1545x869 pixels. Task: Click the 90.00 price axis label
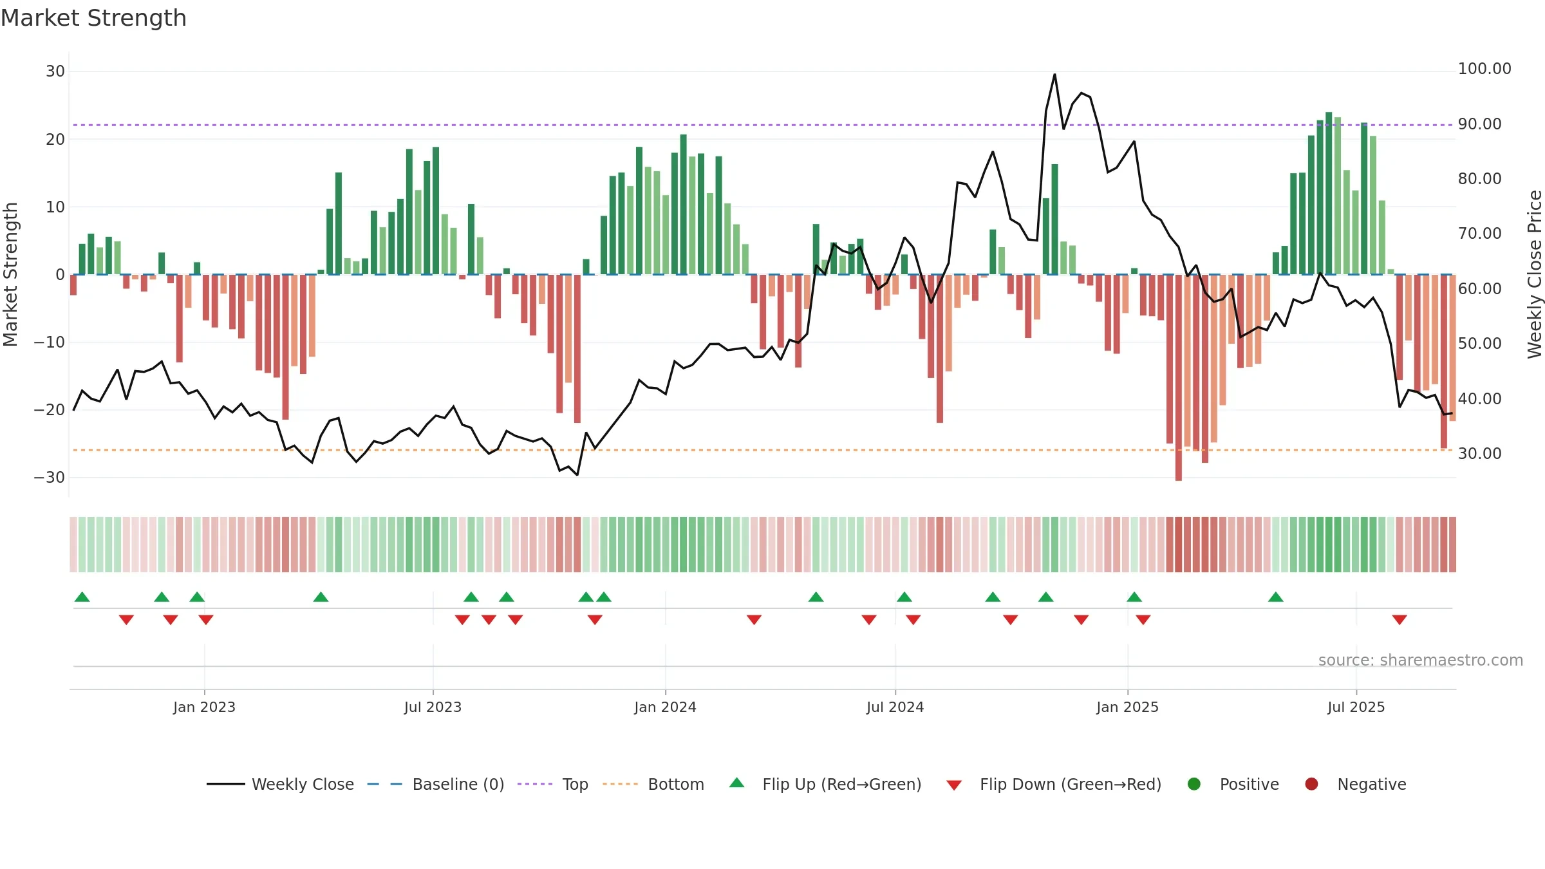(1479, 124)
